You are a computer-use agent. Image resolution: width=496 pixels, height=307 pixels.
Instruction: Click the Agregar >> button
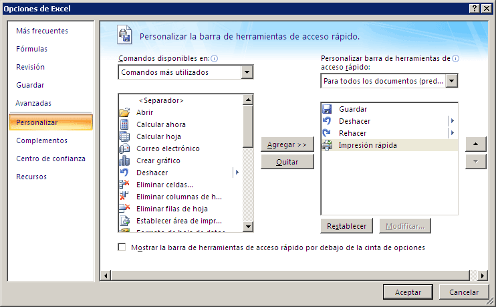[287, 144]
